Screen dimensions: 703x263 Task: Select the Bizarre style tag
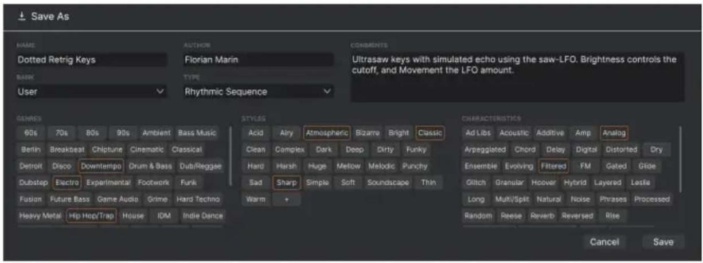(x=368, y=133)
